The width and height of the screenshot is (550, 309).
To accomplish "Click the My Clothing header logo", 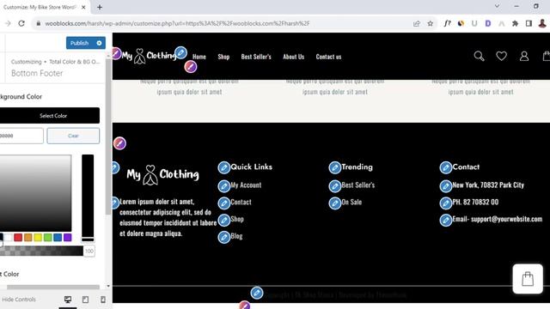I will pos(149,56).
